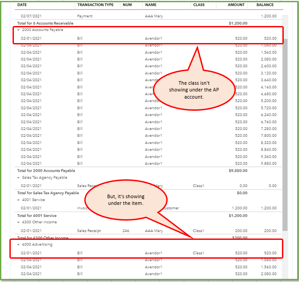Click the NAME column header
Screen dimensions: 299x282
click(x=151, y=5)
